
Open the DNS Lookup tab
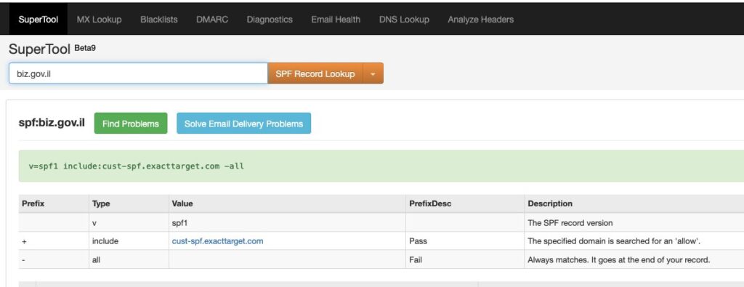click(404, 20)
